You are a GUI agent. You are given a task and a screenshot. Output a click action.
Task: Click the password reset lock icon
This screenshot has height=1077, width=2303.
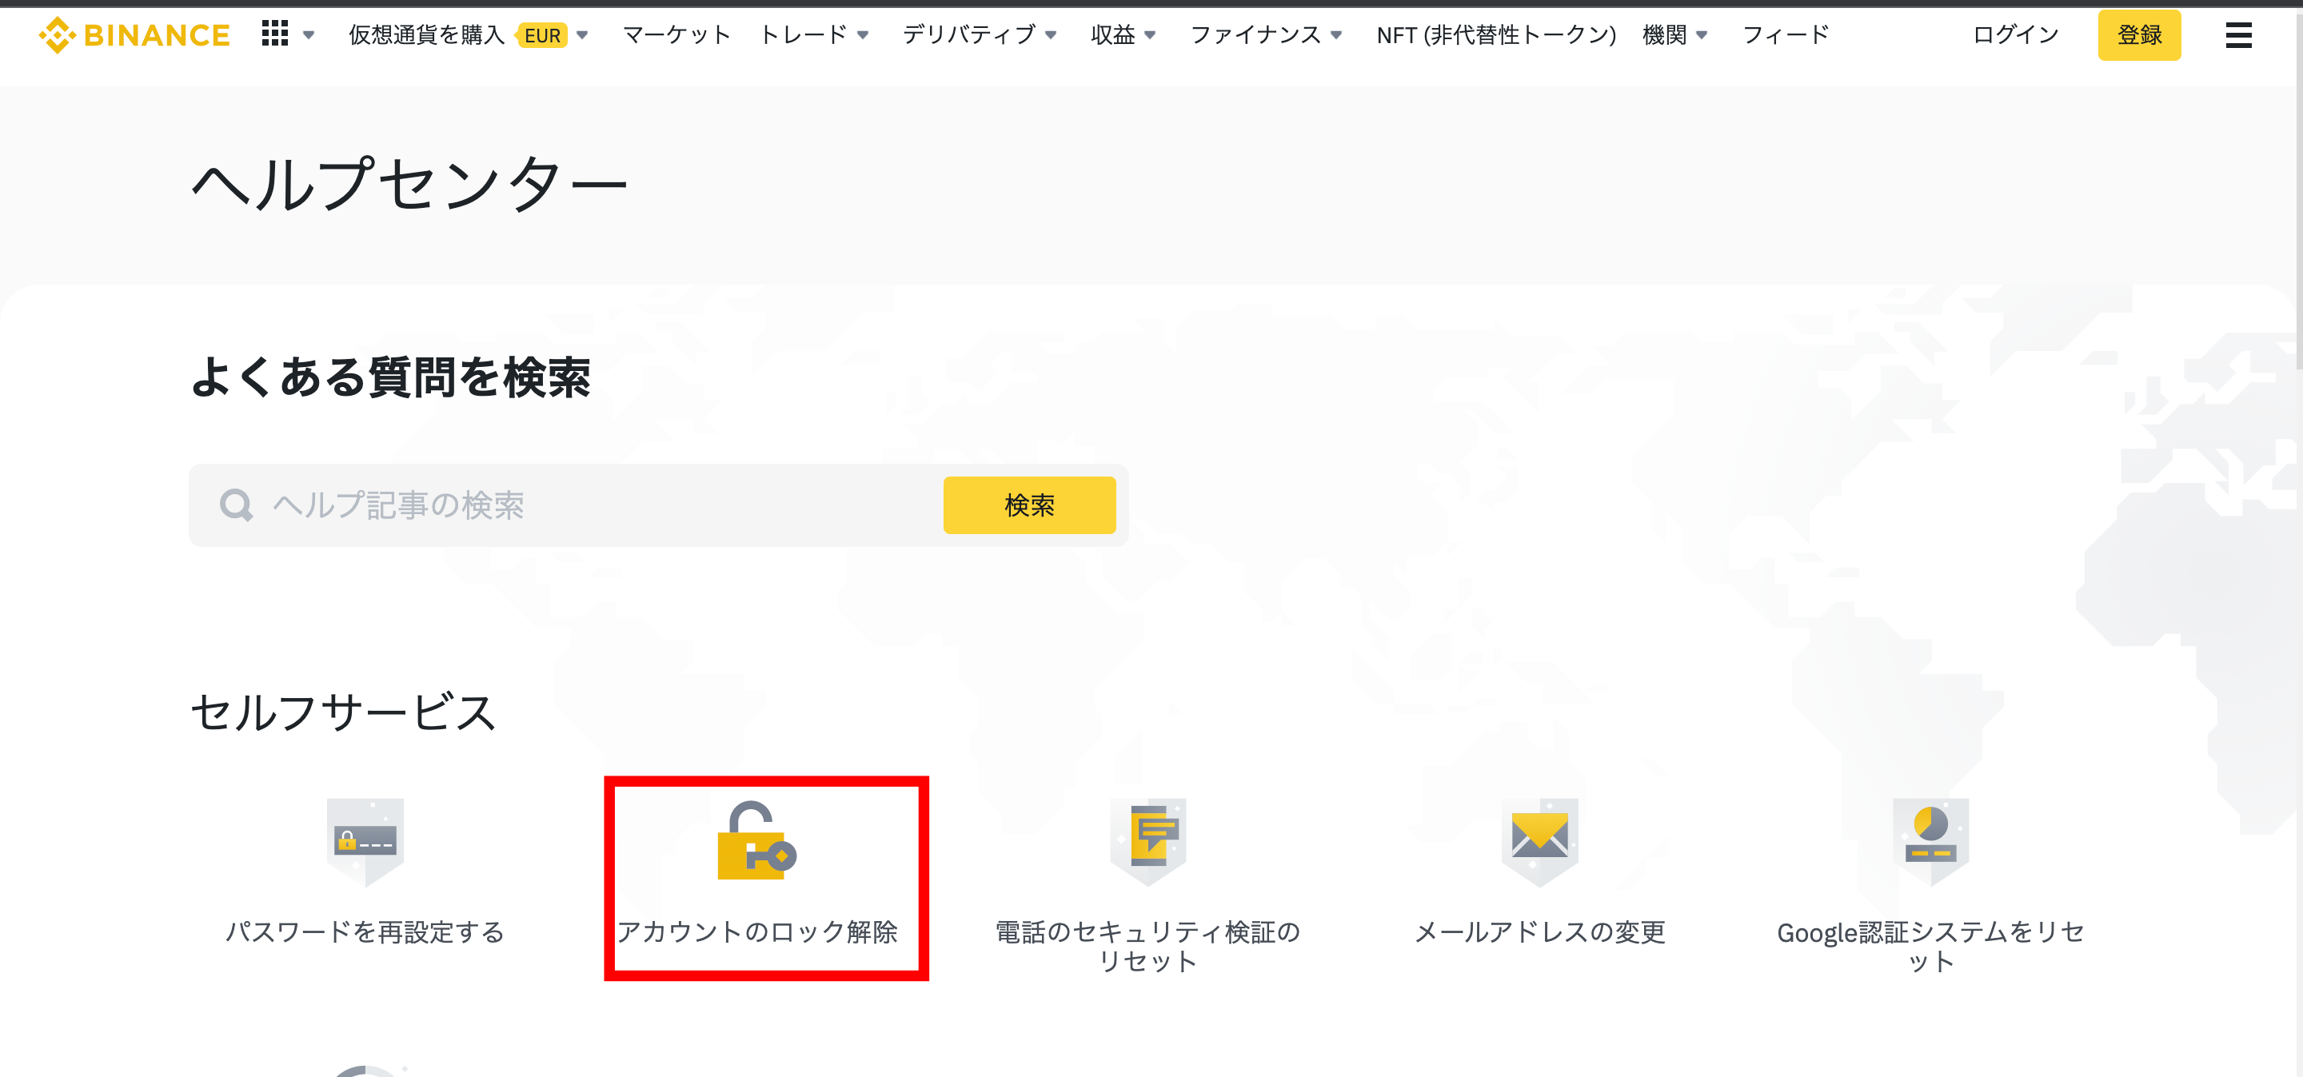coord(363,840)
